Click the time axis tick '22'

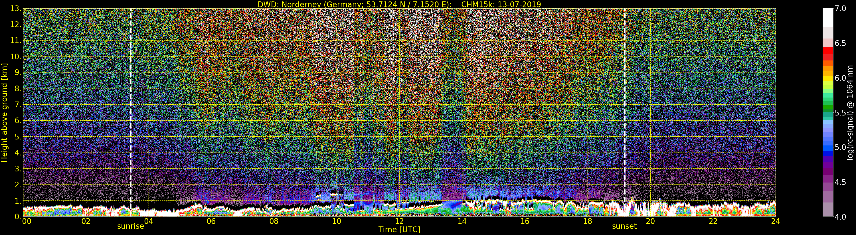(713, 221)
